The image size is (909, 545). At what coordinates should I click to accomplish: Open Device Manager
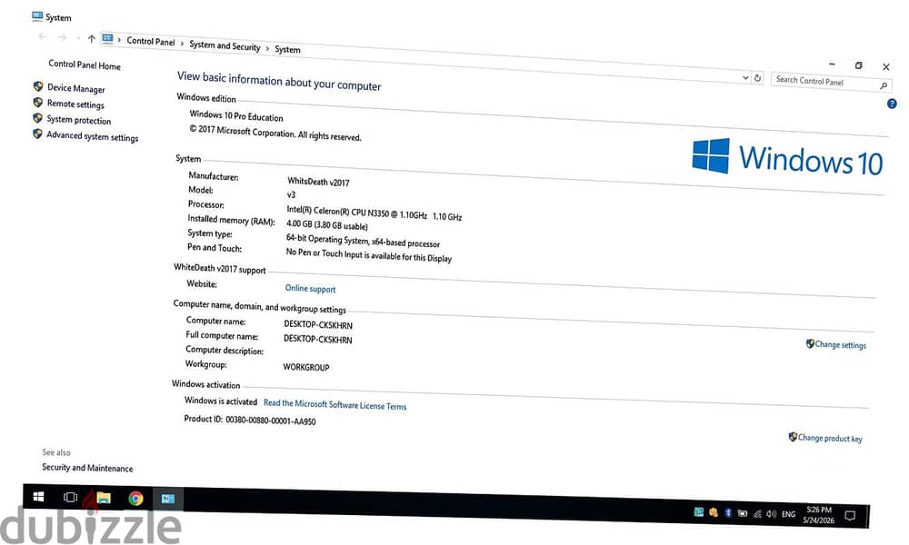coord(76,88)
